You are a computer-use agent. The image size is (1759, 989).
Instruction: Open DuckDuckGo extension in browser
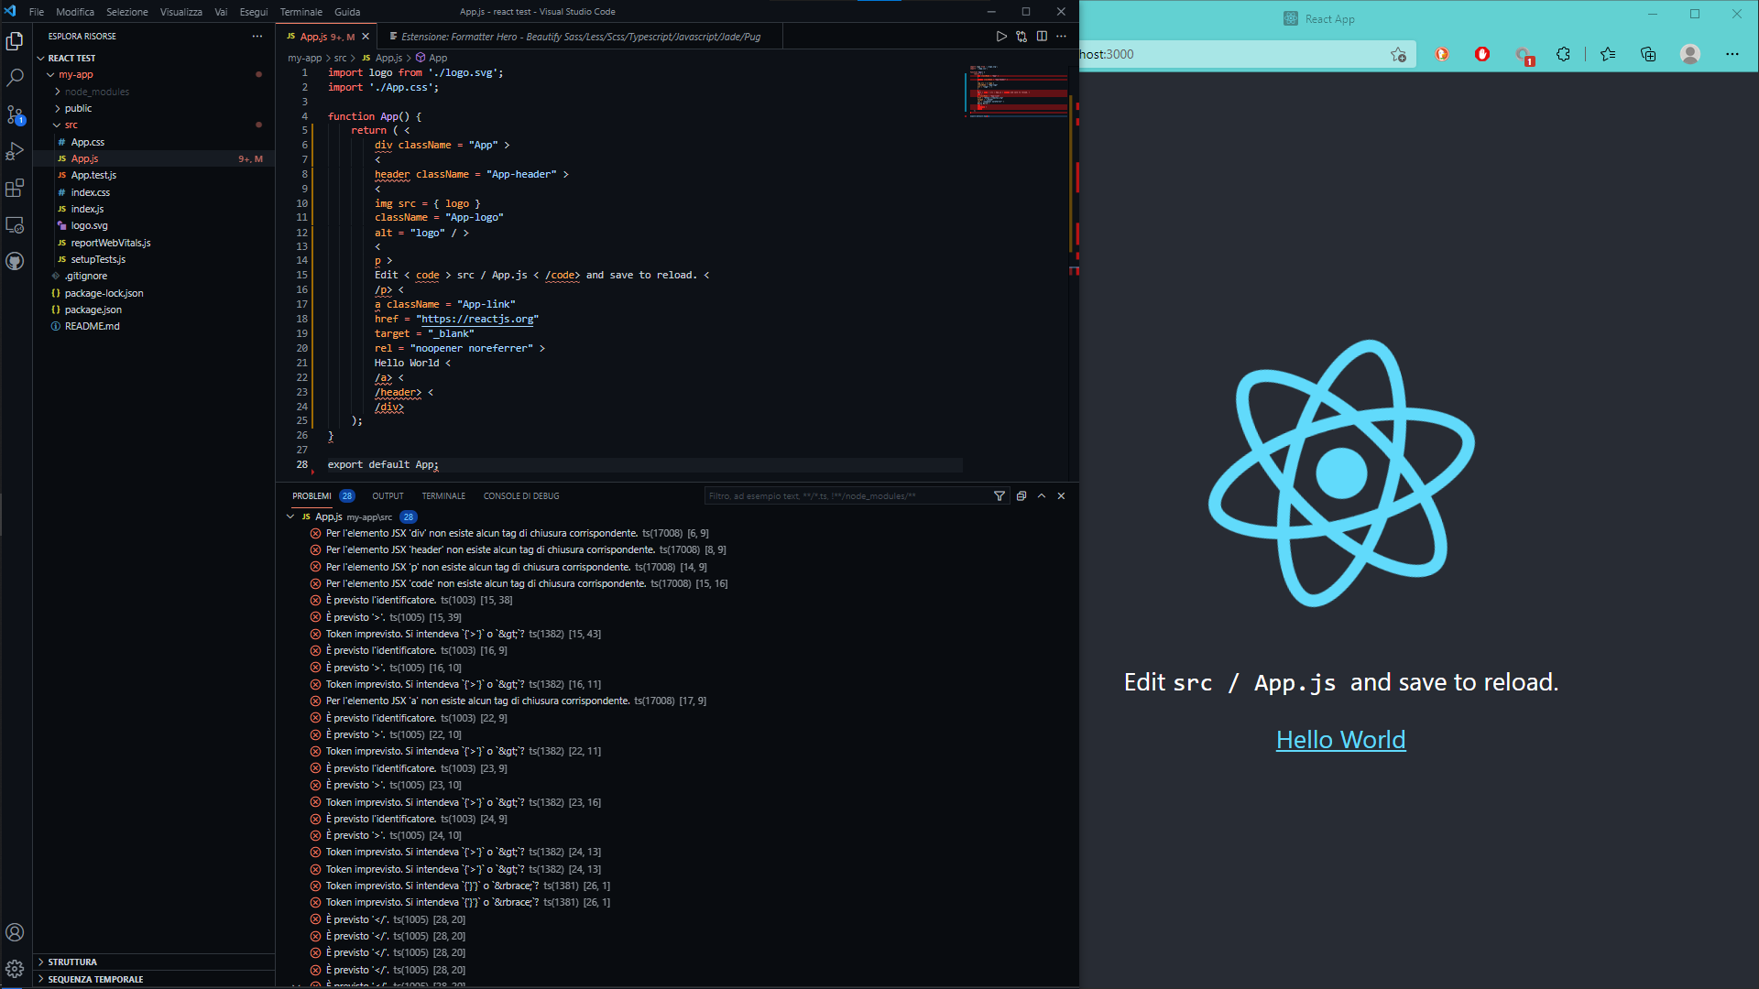coord(1442,54)
